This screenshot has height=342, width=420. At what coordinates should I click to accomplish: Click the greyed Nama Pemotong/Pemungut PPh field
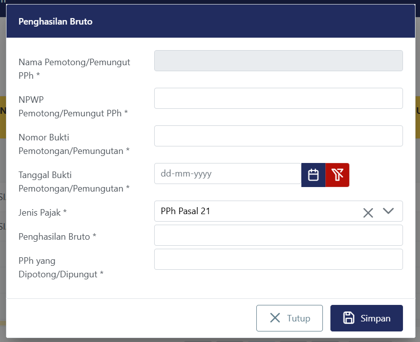[278, 61]
